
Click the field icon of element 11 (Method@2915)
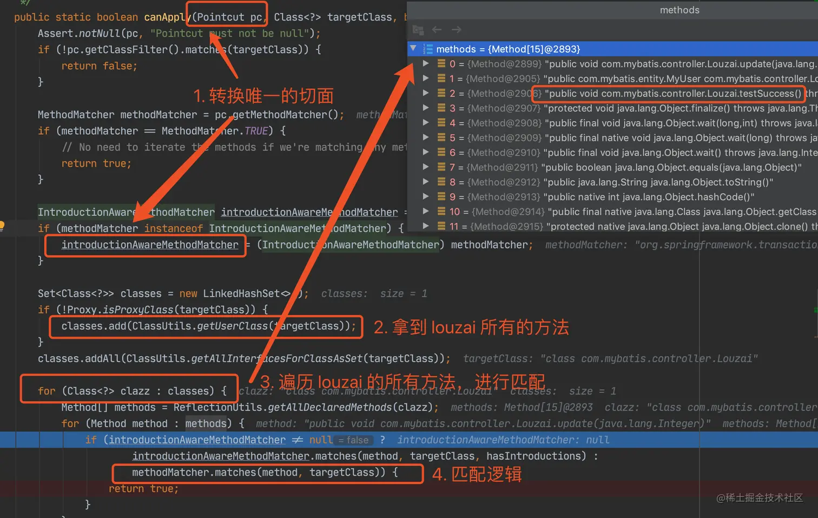click(x=441, y=226)
